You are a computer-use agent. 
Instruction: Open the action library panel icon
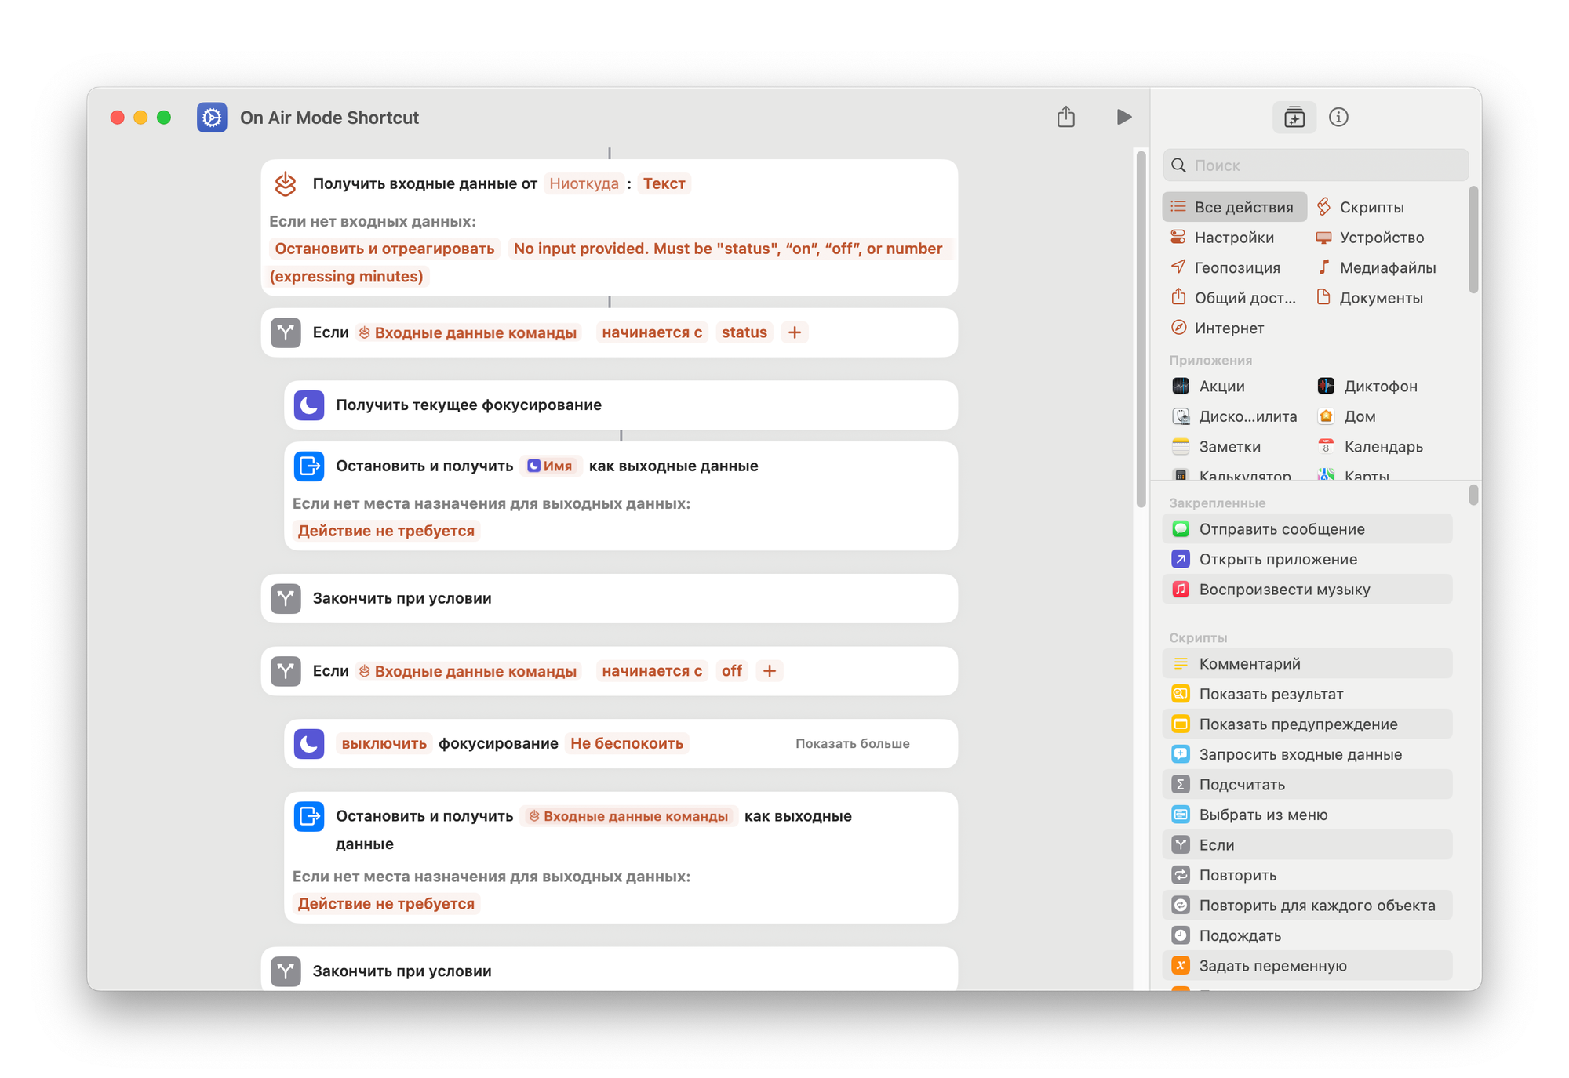click(1294, 118)
